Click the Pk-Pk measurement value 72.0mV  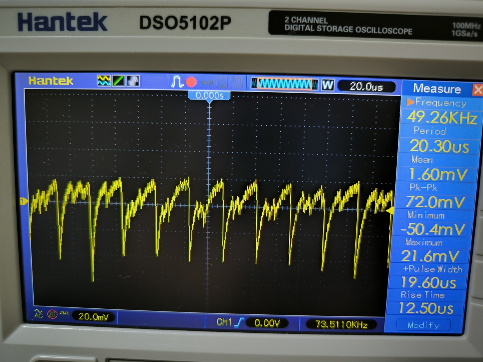click(435, 202)
